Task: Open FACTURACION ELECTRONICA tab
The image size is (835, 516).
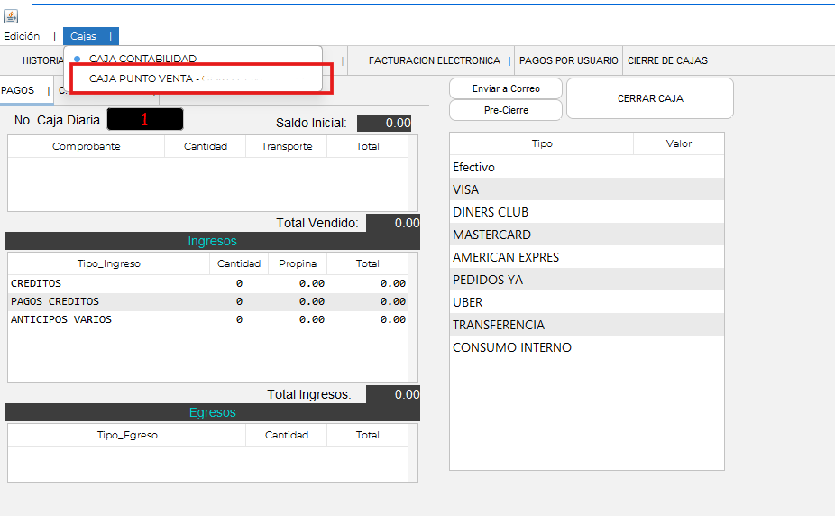Action: [x=434, y=60]
